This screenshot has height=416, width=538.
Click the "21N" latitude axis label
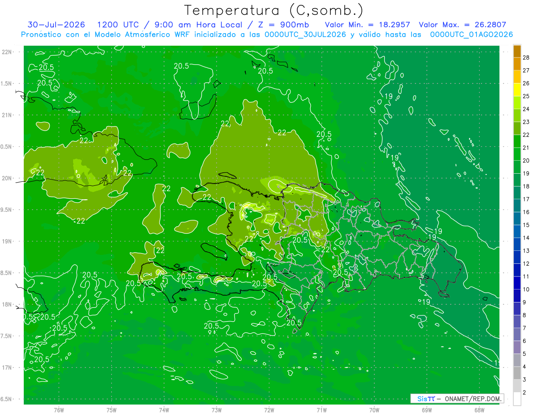(x=6, y=115)
